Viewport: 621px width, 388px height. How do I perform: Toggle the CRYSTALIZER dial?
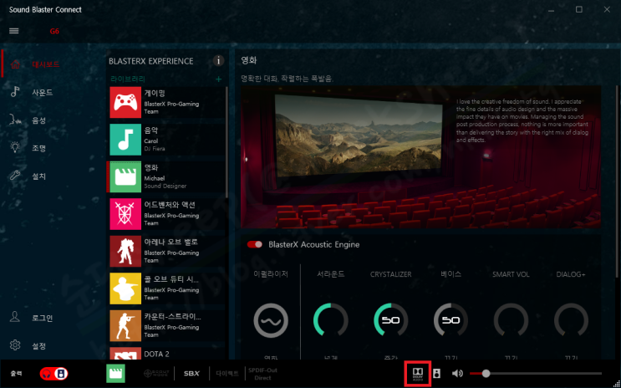coord(391,320)
